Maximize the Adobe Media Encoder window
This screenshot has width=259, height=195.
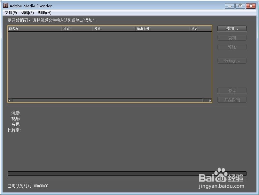click(240, 6)
